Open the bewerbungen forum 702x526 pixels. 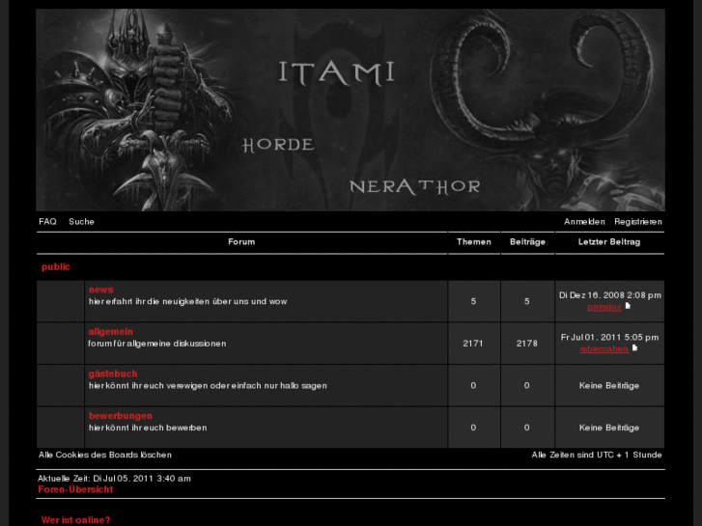point(121,416)
